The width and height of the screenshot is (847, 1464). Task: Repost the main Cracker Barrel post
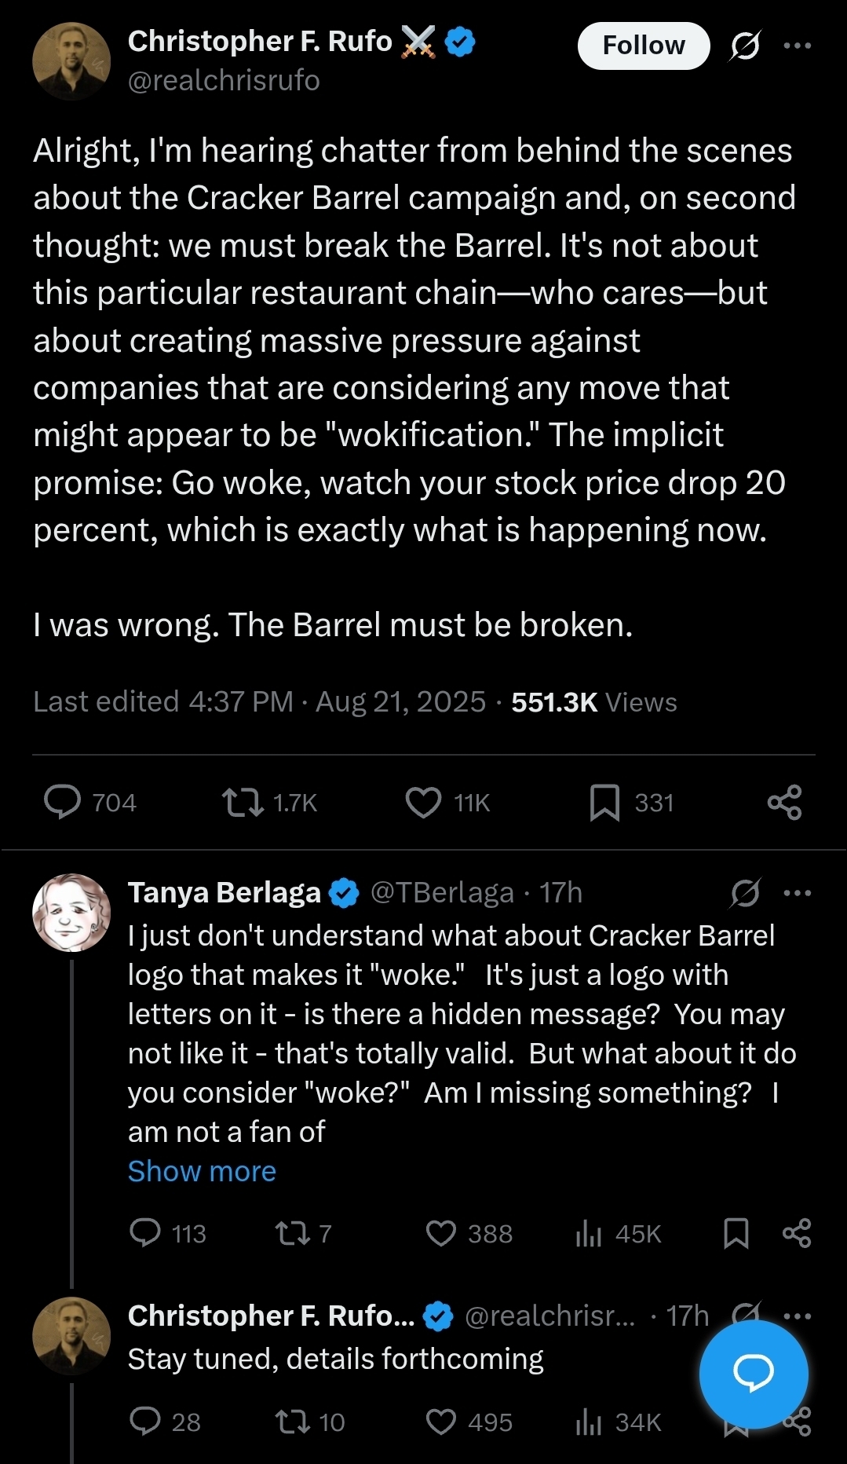coord(243,802)
